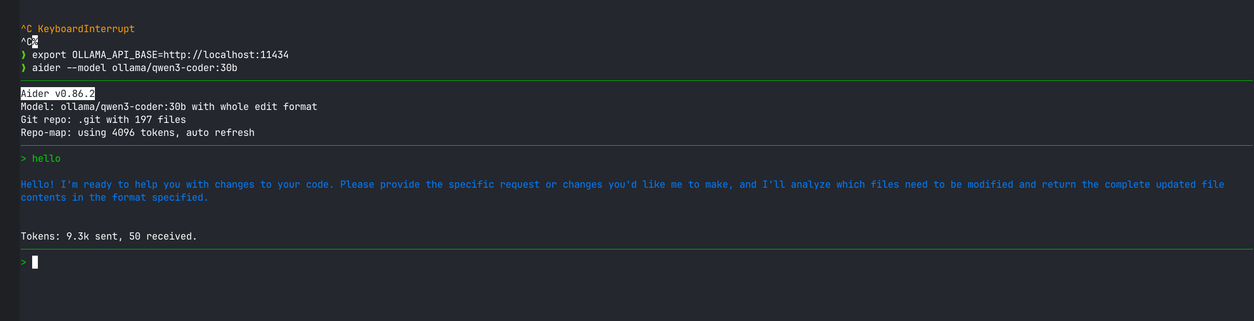This screenshot has width=1254, height=321.
Task: Click the Git repo line showing 197 files
Action: 103,120
